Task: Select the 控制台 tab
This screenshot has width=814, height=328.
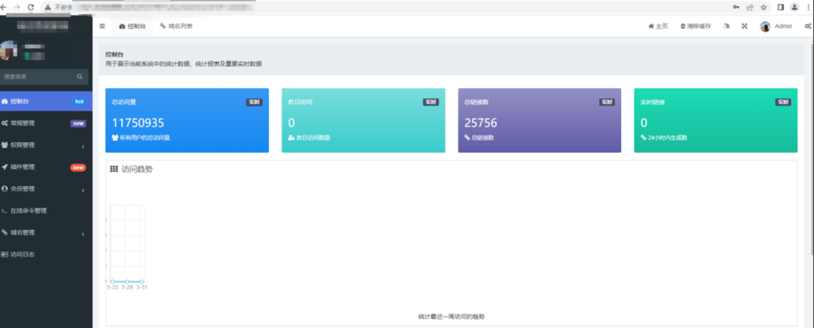Action: click(133, 26)
